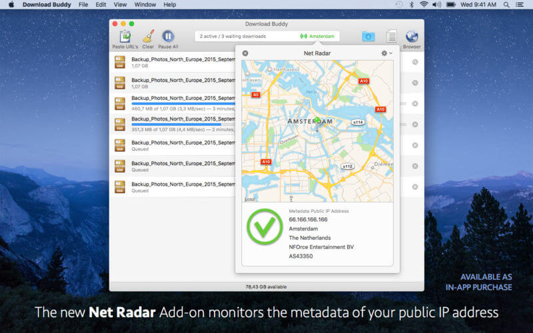Image resolution: width=533 pixels, height=333 pixels.
Task: Open the Help menu
Action: click(170, 5)
